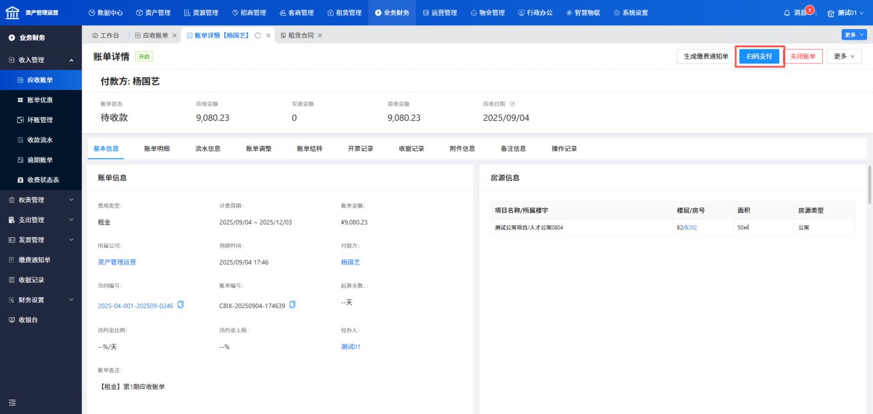873x414 pixels.
Task: Open the 测试01 user menu
Action: tap(846, 13)
